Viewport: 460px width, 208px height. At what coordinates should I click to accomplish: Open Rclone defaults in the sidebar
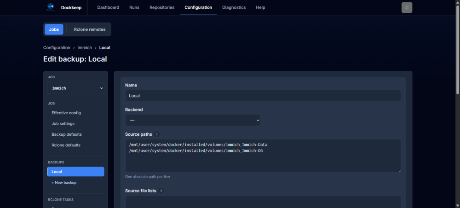[66, 145]
